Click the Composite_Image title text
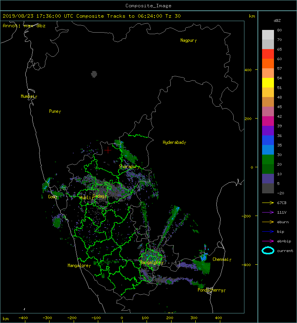Image resolution: width=297 pixels, height=323 pixels. (148, 6)
